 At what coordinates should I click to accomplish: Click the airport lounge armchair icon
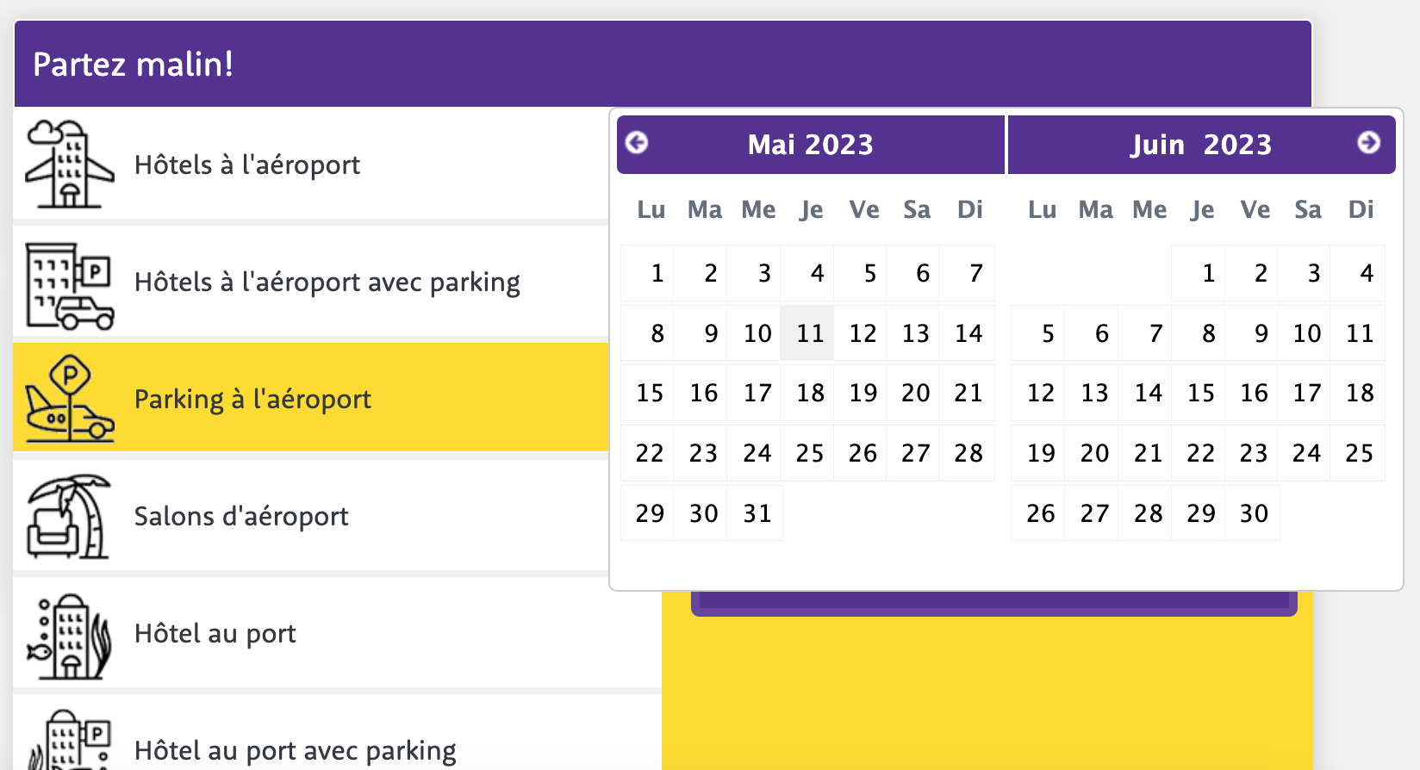(69, 516)
